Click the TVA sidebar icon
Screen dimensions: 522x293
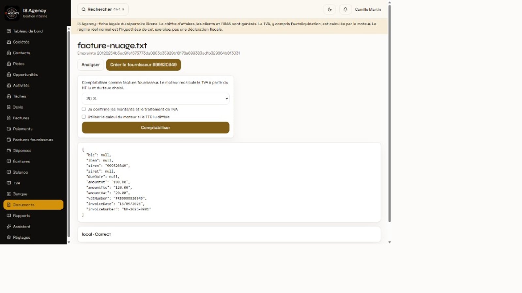coord(9,183)
